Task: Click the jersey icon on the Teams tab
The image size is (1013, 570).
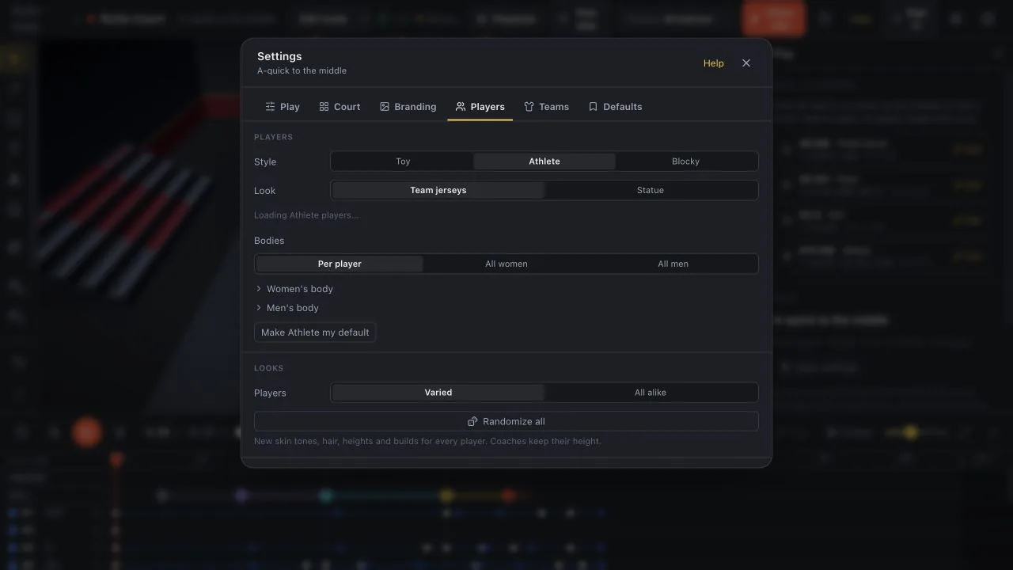Action: click(x=529, y=107)
